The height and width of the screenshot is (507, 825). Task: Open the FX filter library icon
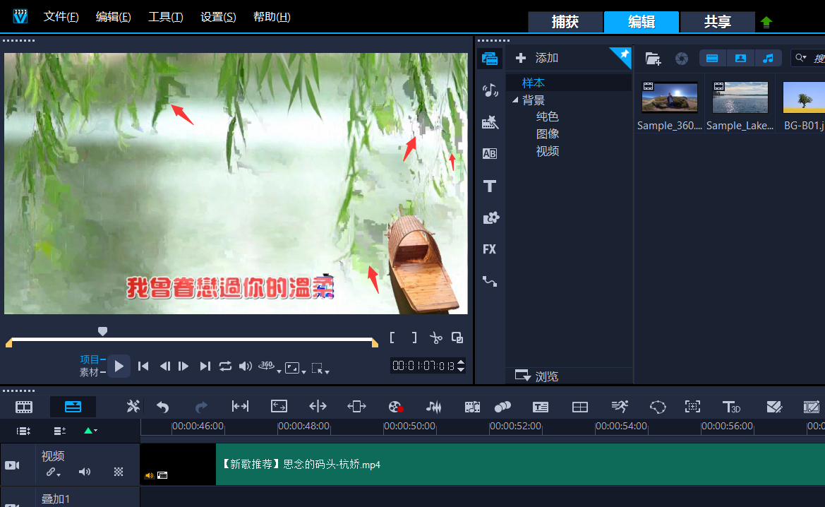click(489, 249)
